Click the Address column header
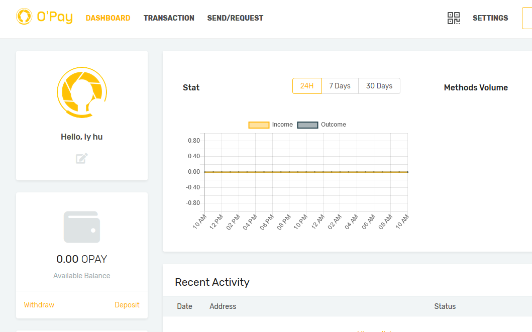 223,306
